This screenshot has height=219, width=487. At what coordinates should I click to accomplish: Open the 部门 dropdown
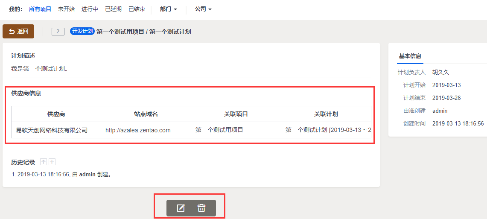169,9
